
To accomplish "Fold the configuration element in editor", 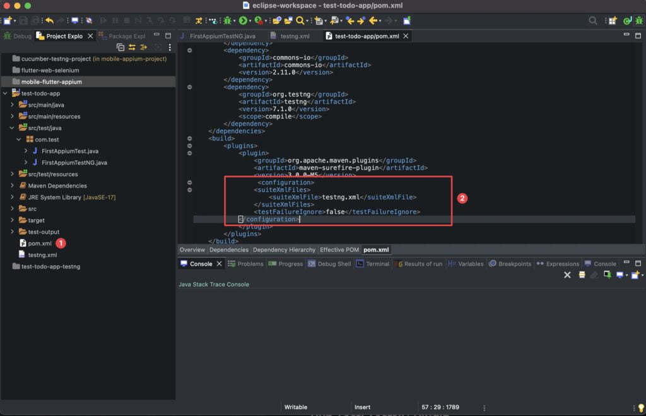I will tap(189, 182).
